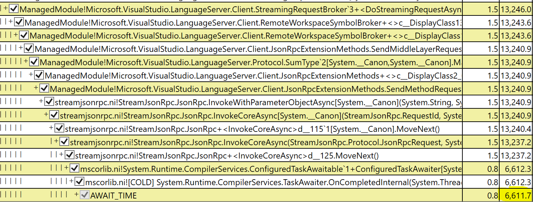Expand the [COLD] TaskAwaiter.OnCompletedInternal node
The image size is (533, 202).
coord(71,182)
